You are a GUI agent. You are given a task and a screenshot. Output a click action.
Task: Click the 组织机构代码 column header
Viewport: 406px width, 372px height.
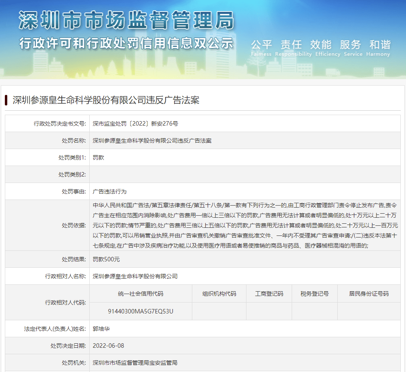coord(219,294)
